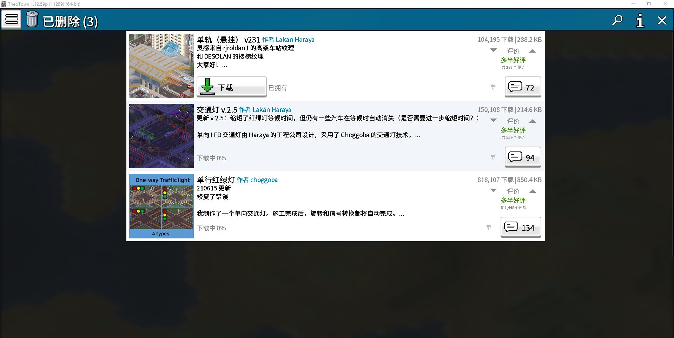
Task: Report the Monorail plugin with flag icon
Action: click(x=493, y=87)
